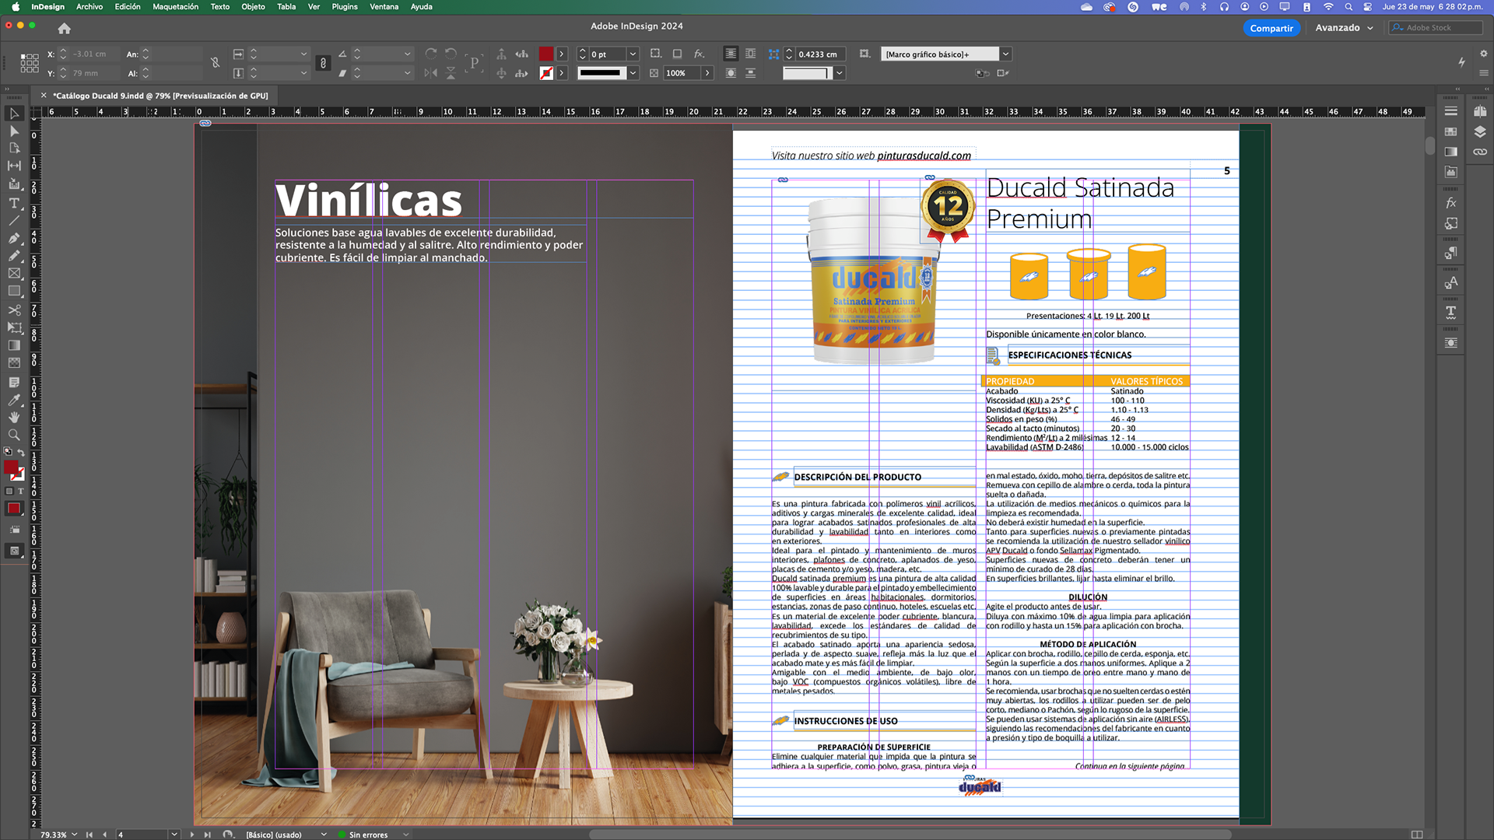Viewport: 1494px width, 840px height.
Task: Click the Compartir button
Action: tap(1271, 28)
